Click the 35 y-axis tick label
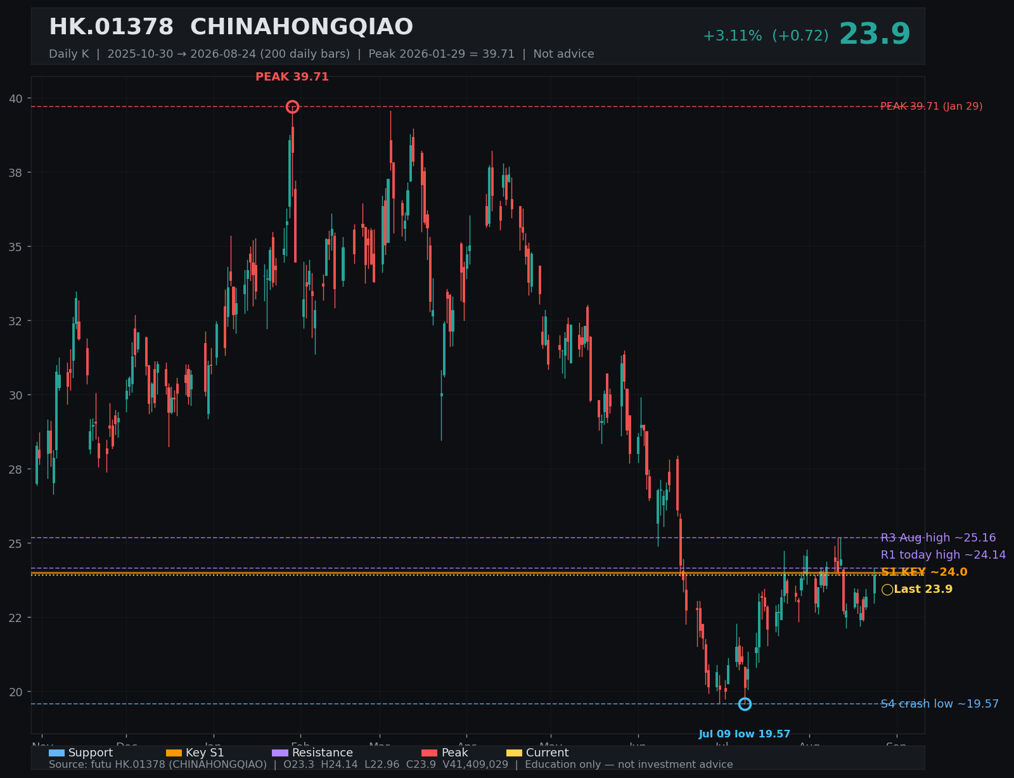Image resolution: width=1014 pixels, height=778 pixels. coord(16,247)
